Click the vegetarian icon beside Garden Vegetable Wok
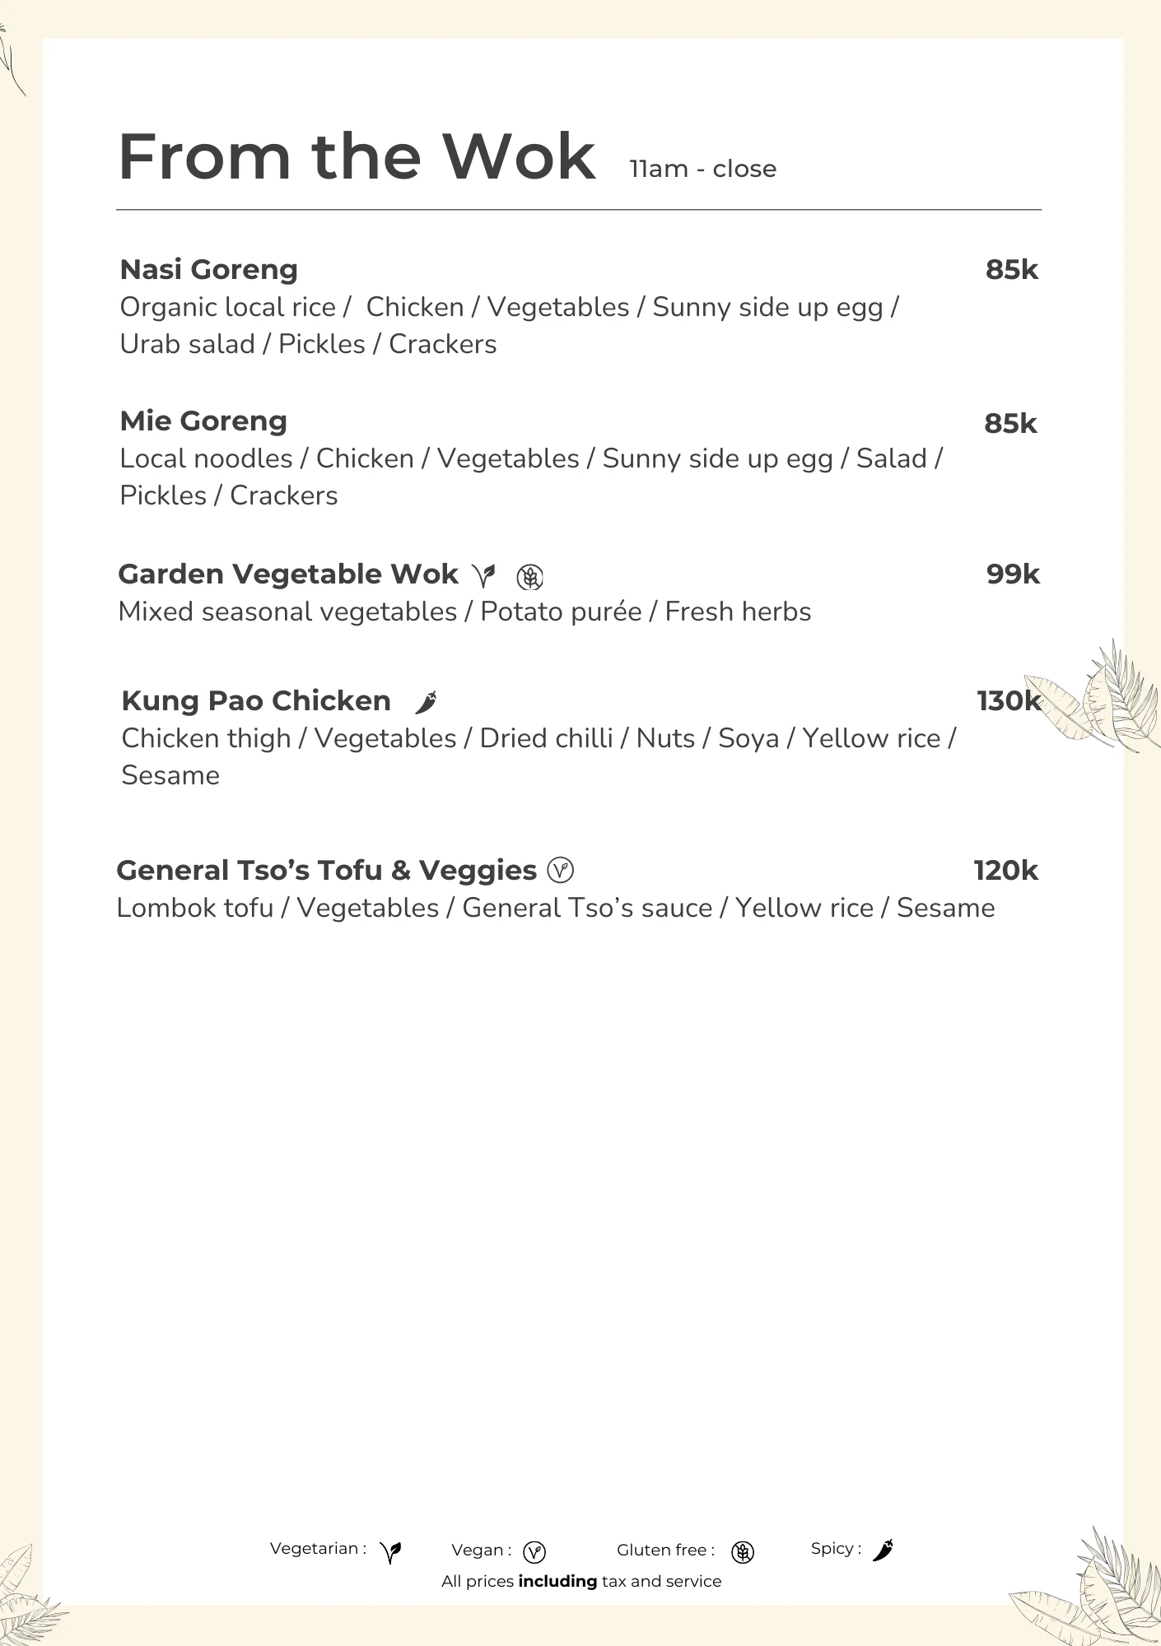Viewport: 1161px width, 1646px height. pos(484,575)
